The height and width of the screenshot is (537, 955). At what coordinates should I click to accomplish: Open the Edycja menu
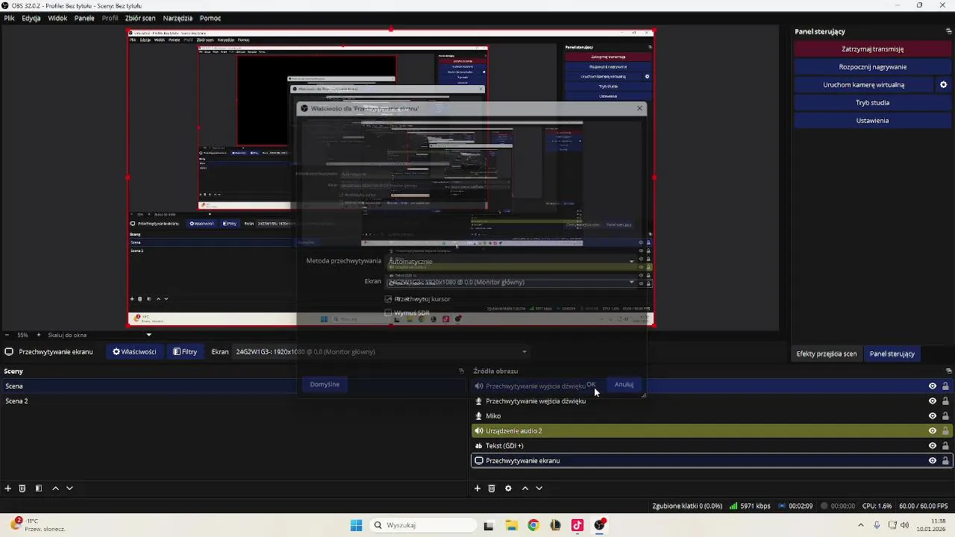pos(31,18)
